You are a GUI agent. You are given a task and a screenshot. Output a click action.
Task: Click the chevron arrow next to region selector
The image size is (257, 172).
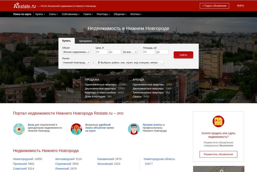pyautogui.click(x=93, y=63)
